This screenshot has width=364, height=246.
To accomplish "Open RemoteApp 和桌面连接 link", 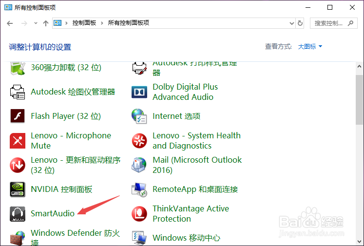I will pyautogui.click(x=195, y=189).
